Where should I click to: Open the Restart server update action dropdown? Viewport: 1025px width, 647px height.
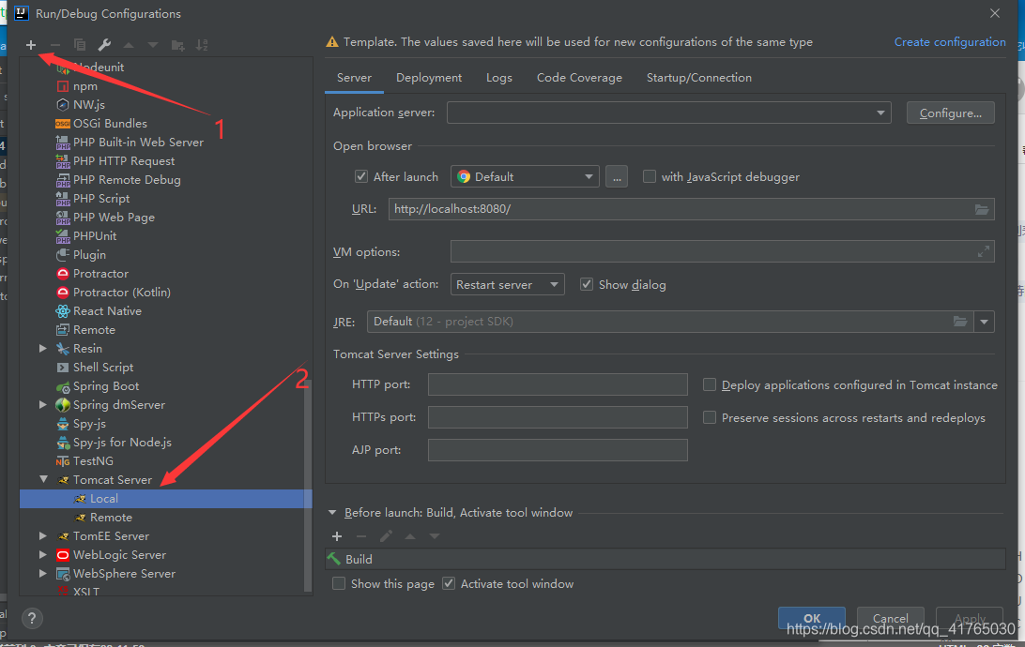click(507, 285)
